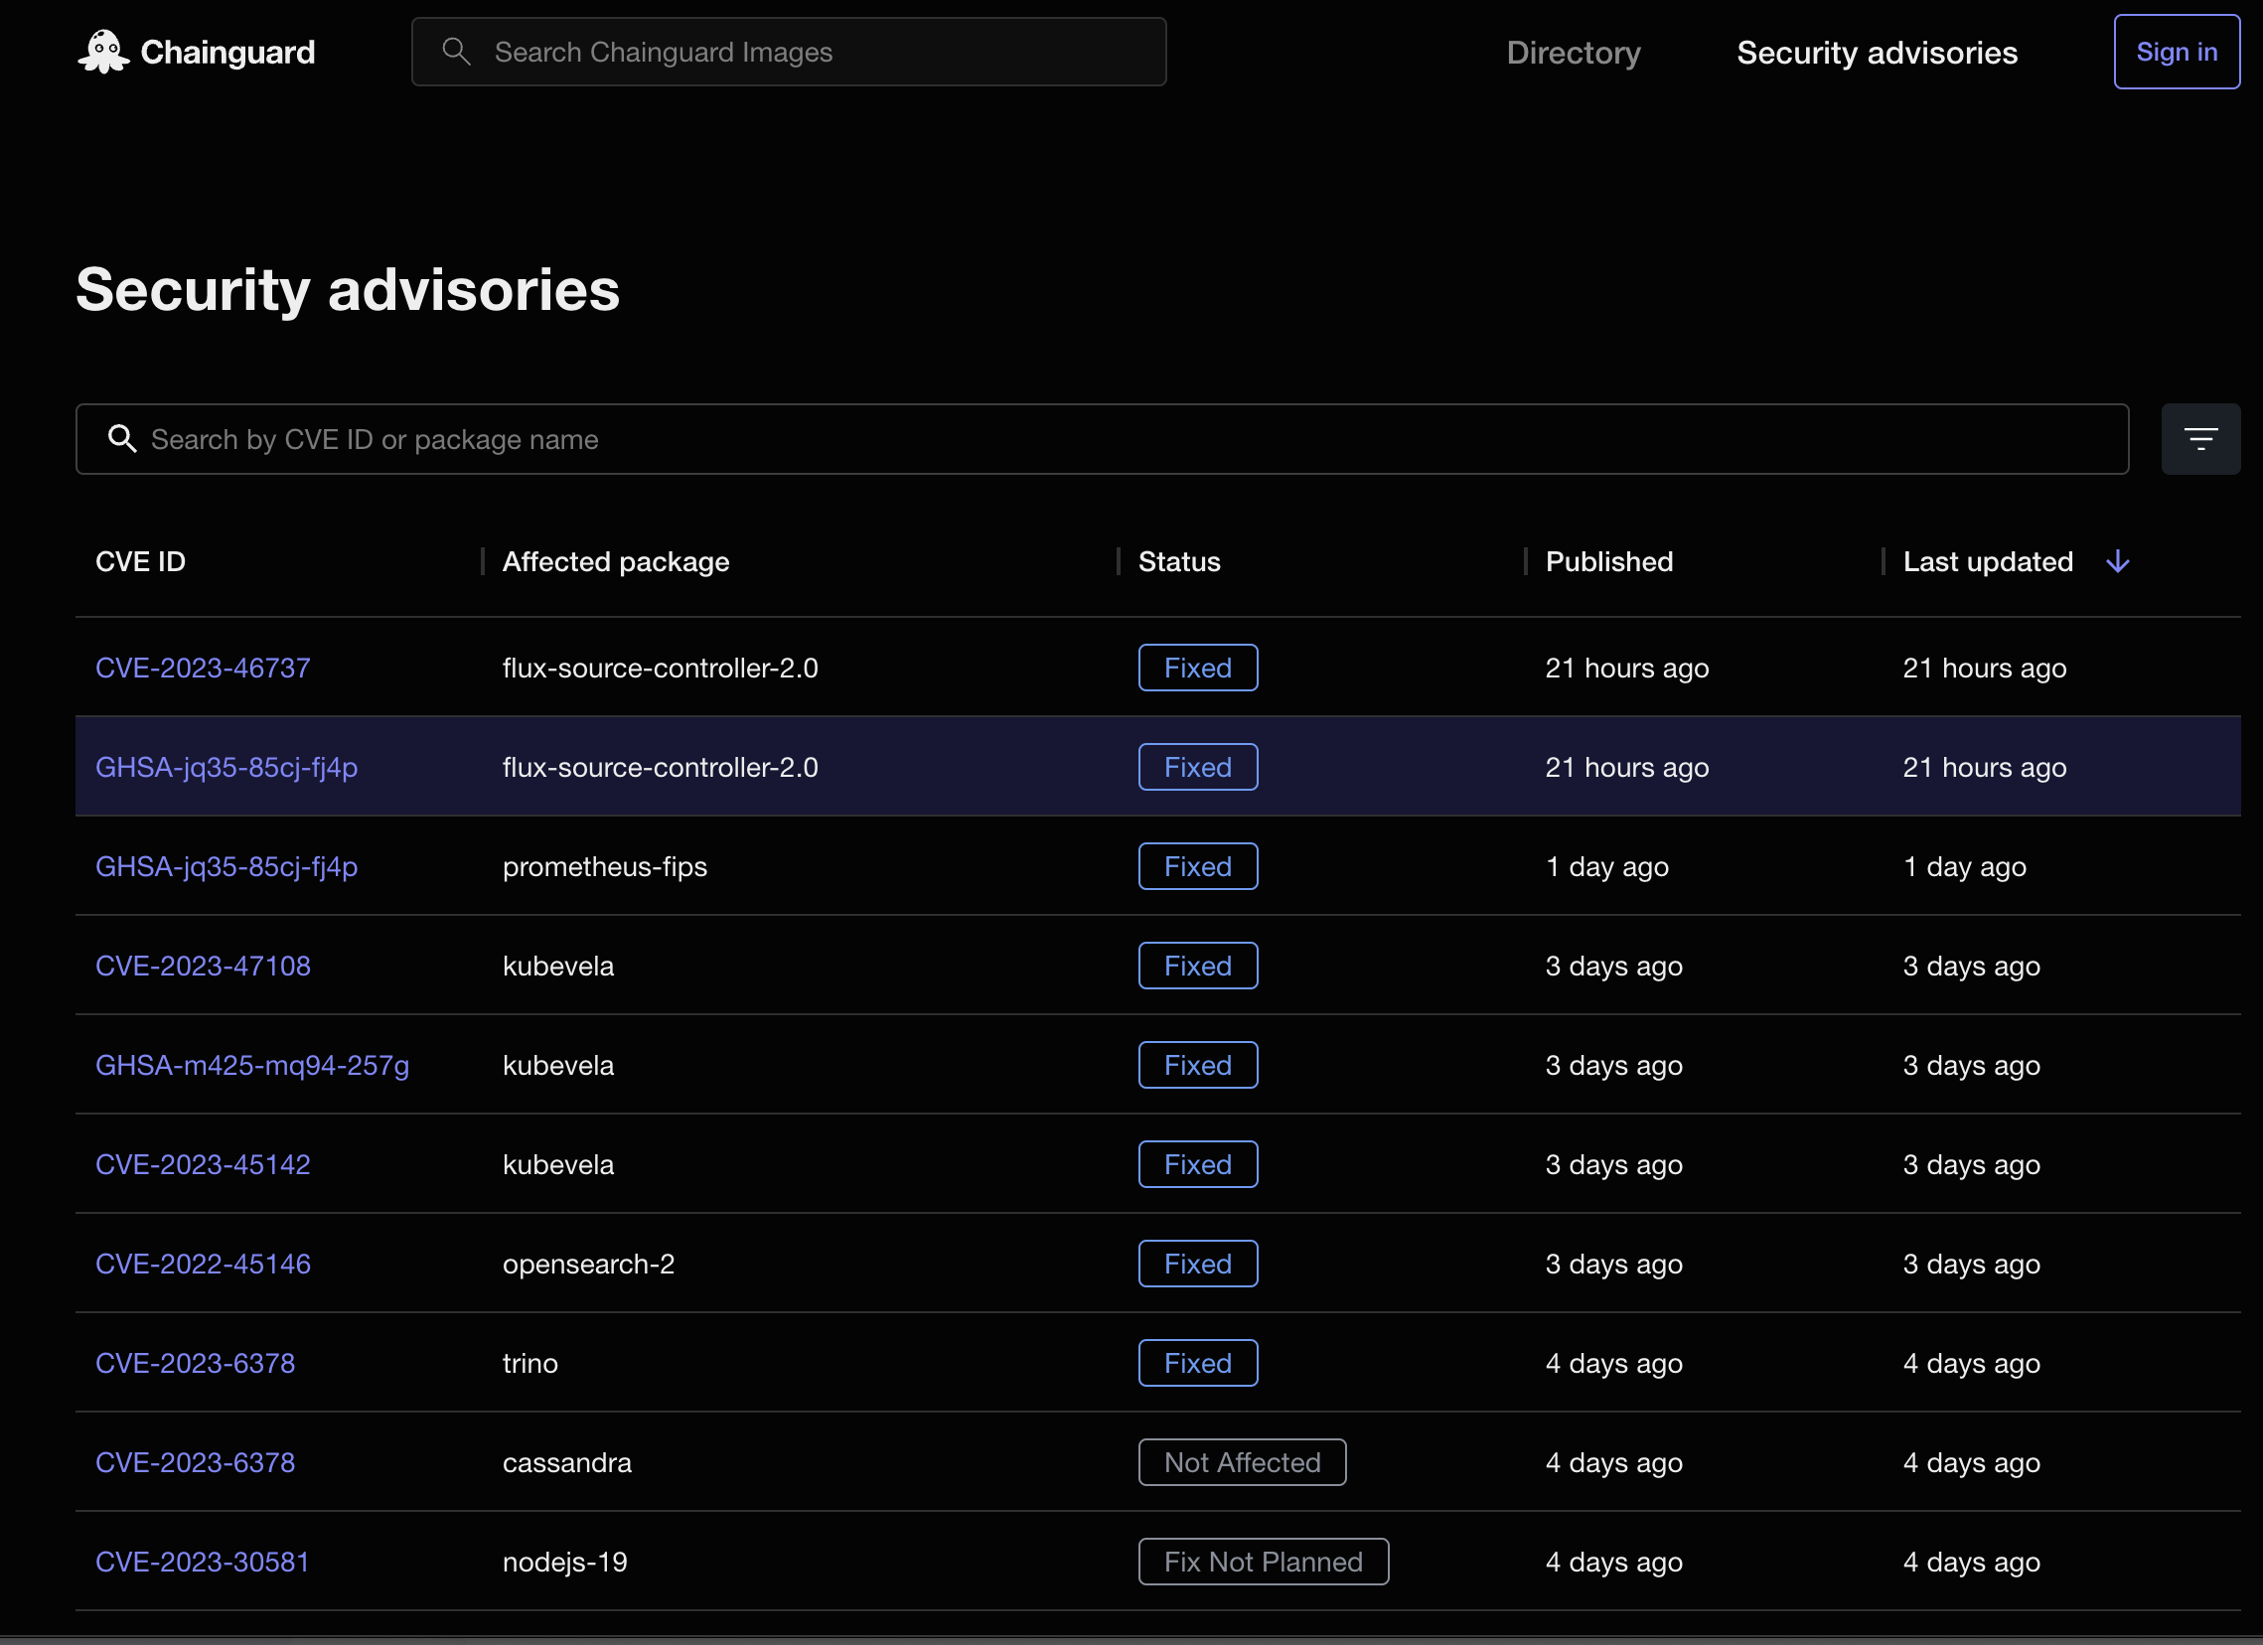Image resolution: width=2263 pixels, height=1645 pixels.
Task: Click magnifier icon in CVE search field
Action: 122,439
